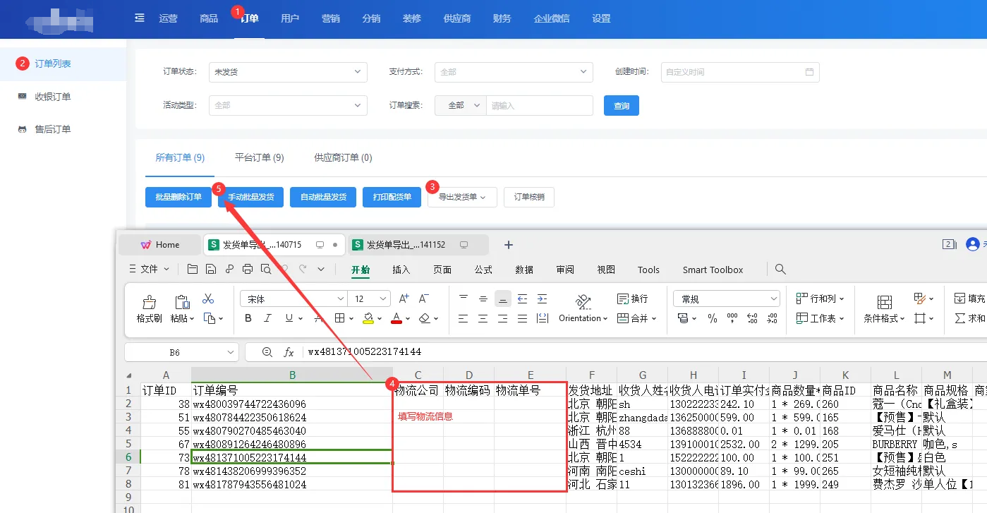Click the increase indent icon
This screenshot has height=513, width=987.
[x=542, y=298]
